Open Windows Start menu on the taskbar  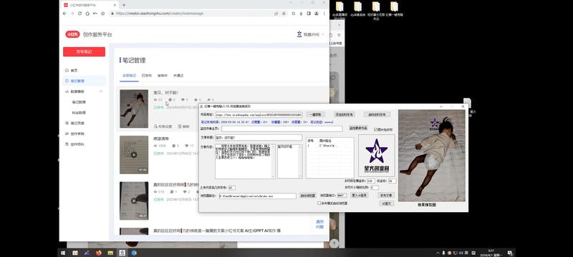pos(63,253)
